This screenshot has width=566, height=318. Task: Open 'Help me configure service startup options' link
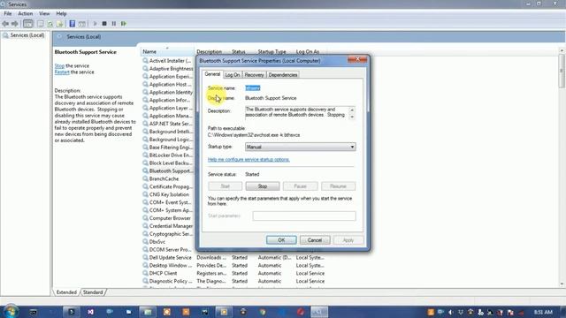pos(249,159)
